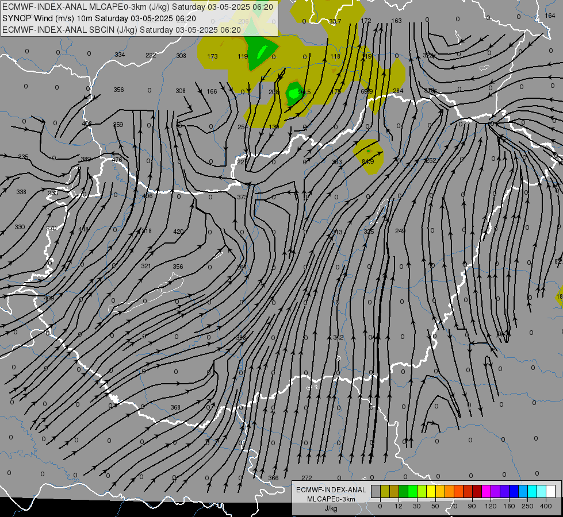Viewport: 563px width, 517px height.
Task: Click the 476 map value
Action: (x=117, y=160)
